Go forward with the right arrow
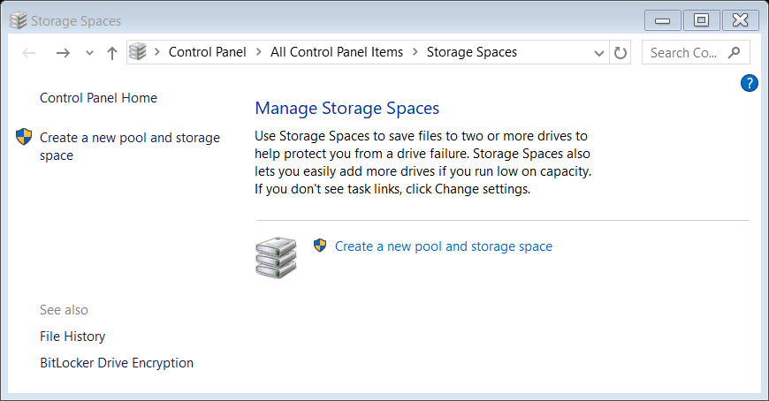The width and height of the screenshot is (769, 401). (x=63, y=52)
